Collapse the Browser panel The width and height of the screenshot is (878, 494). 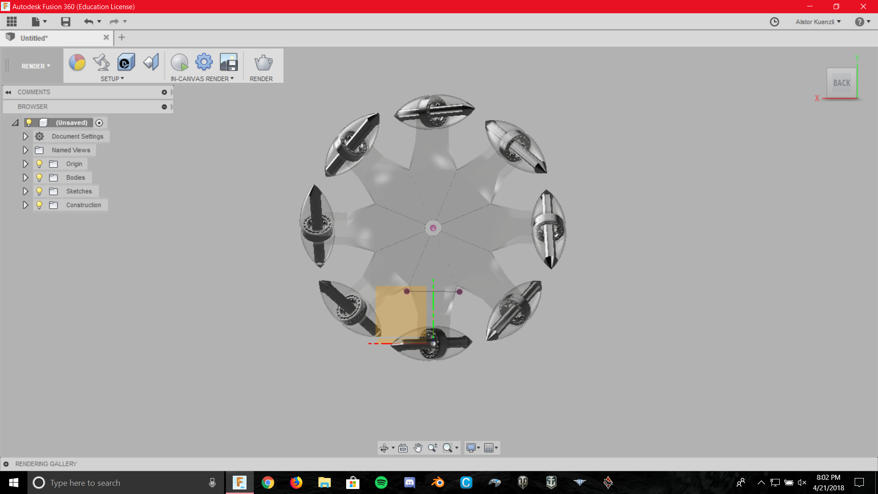click(x=164, y=107)
